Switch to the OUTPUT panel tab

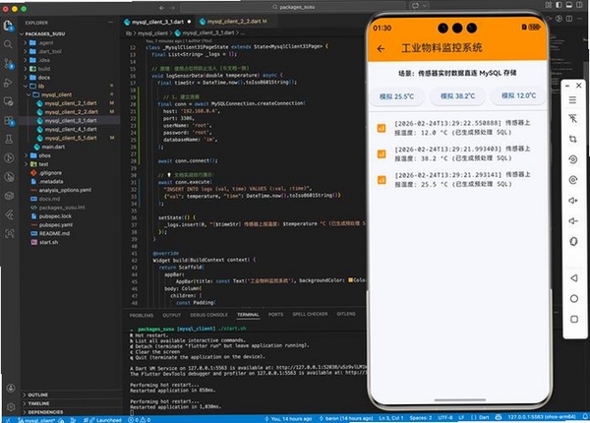point(171,315)
